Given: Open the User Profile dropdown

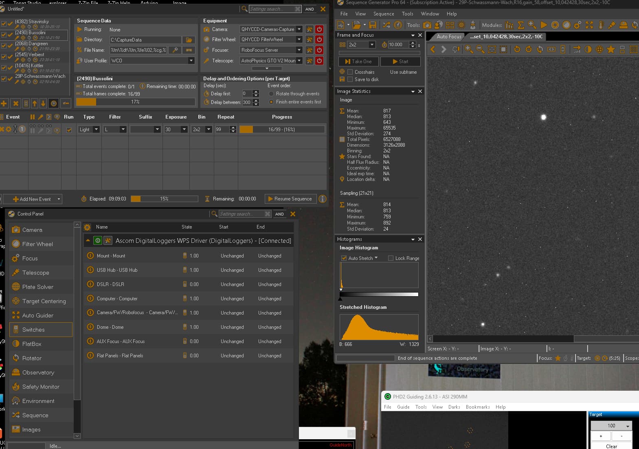Looking at the screenshot, I should pyautogui.click(x=191, y=61).
